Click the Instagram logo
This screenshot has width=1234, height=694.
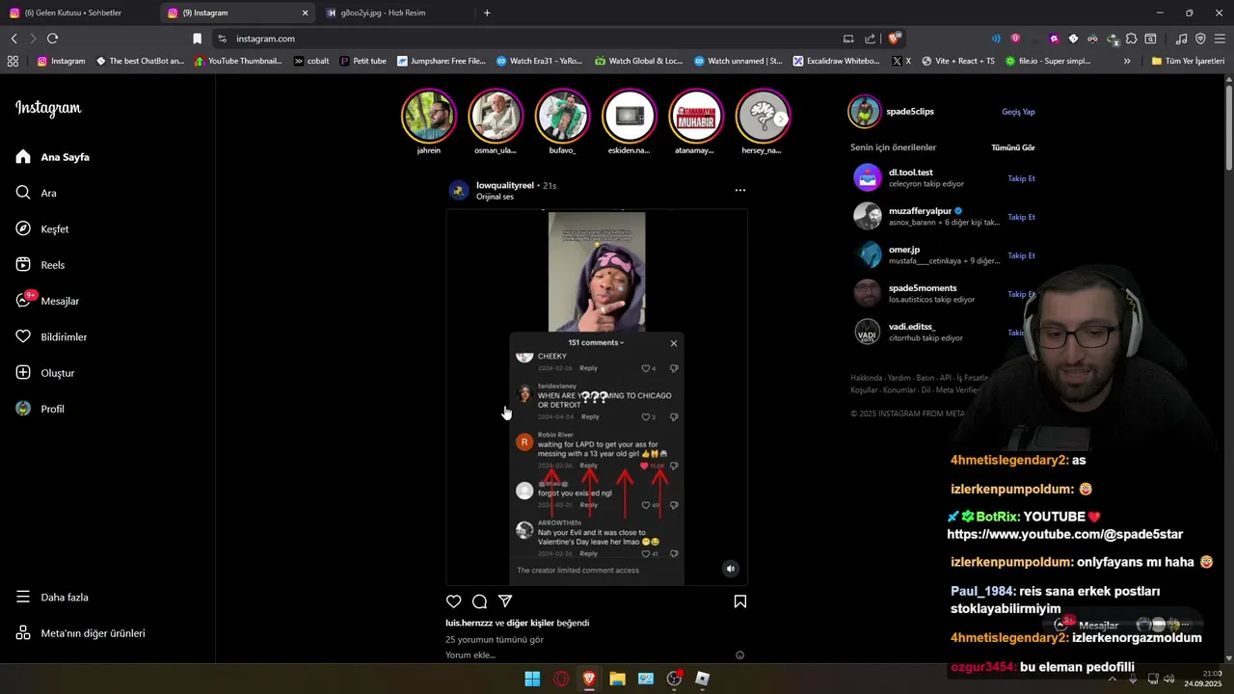48,108
